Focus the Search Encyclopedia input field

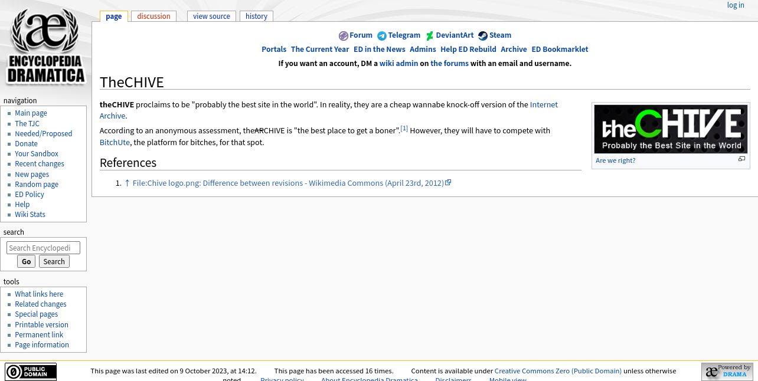(43, 248)
